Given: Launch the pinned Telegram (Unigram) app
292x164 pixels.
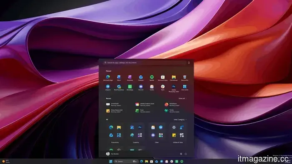Looking at the screenshot, I should [x=108, y=87].
